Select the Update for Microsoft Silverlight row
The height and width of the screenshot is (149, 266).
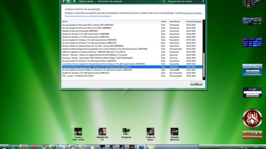click(x=132, y=31)
